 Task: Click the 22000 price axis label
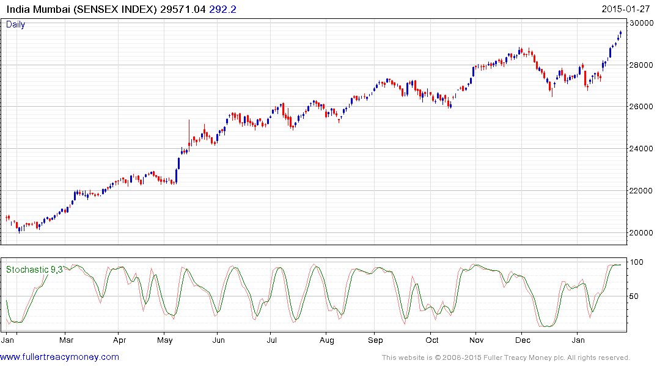tap(641, 191)
